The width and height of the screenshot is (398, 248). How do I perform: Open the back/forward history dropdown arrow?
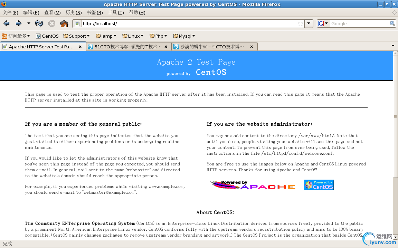point(29,23)
